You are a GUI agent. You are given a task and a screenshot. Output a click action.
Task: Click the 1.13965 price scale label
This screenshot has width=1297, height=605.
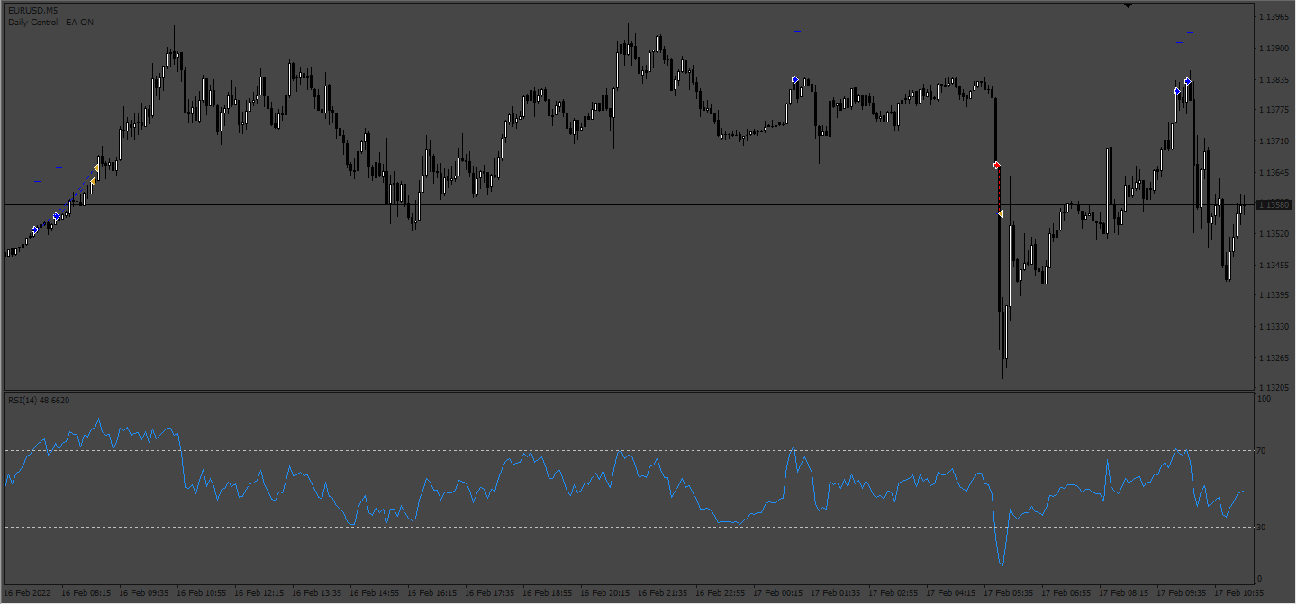[x=1275, y=17]
